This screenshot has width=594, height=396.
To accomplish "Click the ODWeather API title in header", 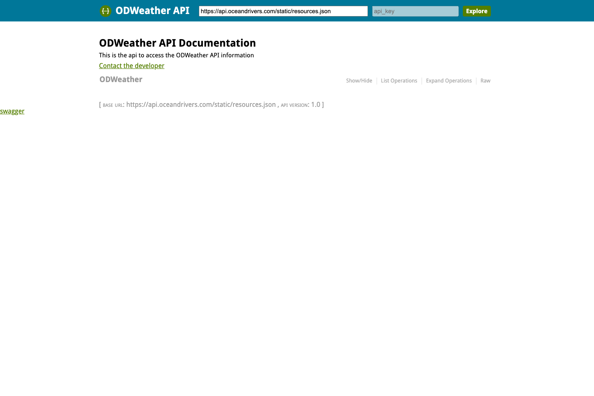I will coord(152,11).
